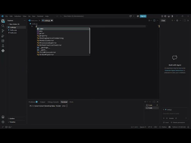
Task: Open dropdown beside Copilot chat icon
Action: [x=134, y=16]
